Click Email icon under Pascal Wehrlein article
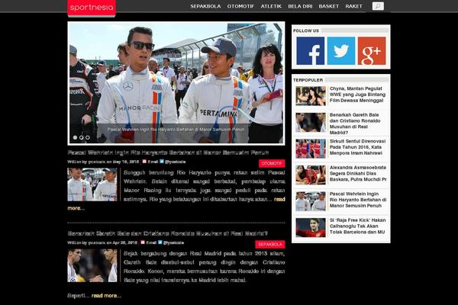Viewport: 458px width, 305px height. [x=144, y=162]
